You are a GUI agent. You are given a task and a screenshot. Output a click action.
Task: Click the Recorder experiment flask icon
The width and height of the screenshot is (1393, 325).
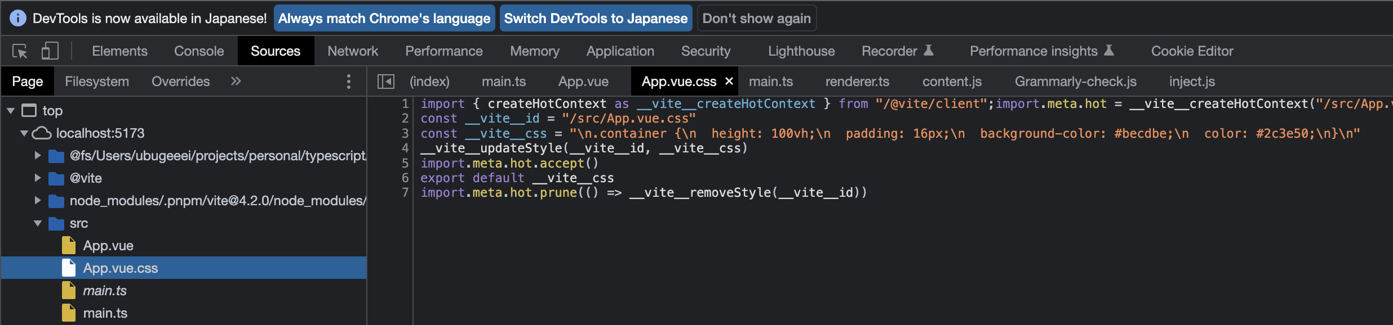click(929, 51)
